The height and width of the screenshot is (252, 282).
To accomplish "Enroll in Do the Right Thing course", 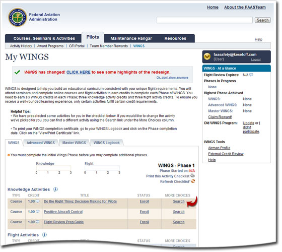I will click(x=145, y=202).
